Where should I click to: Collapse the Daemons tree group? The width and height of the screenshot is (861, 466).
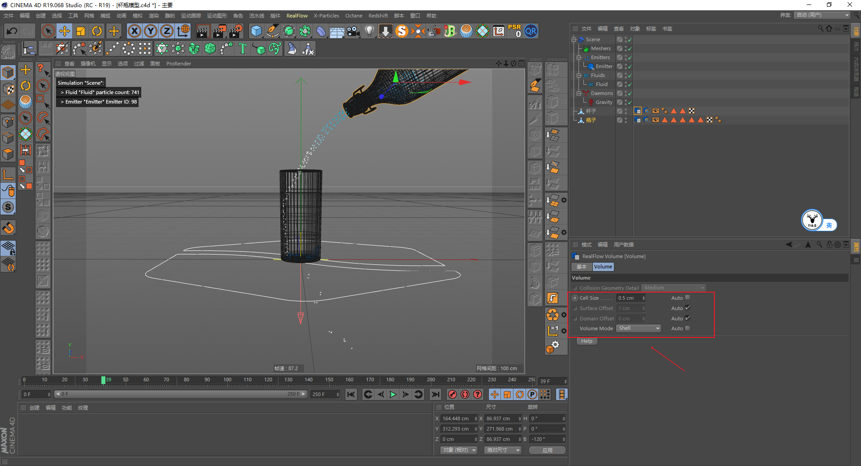click(x=579, y=93)
